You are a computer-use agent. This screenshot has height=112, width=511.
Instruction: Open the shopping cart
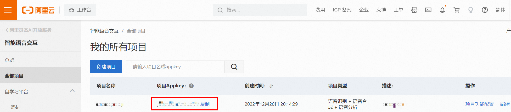[457, 10]
